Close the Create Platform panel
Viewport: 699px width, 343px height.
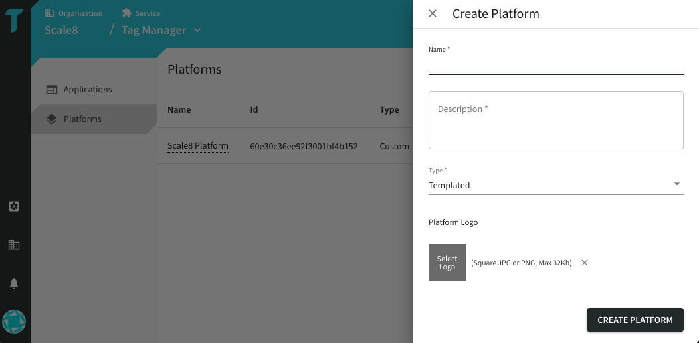[x=433, y=14]
